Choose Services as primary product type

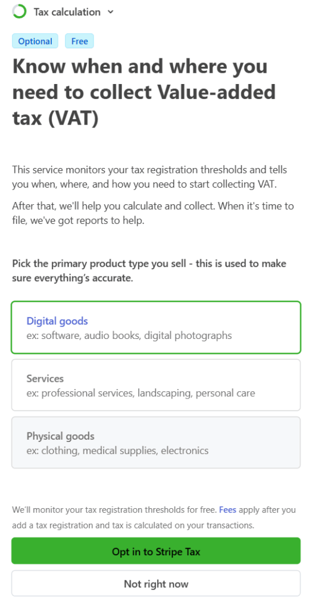click(x=156, y=385)
